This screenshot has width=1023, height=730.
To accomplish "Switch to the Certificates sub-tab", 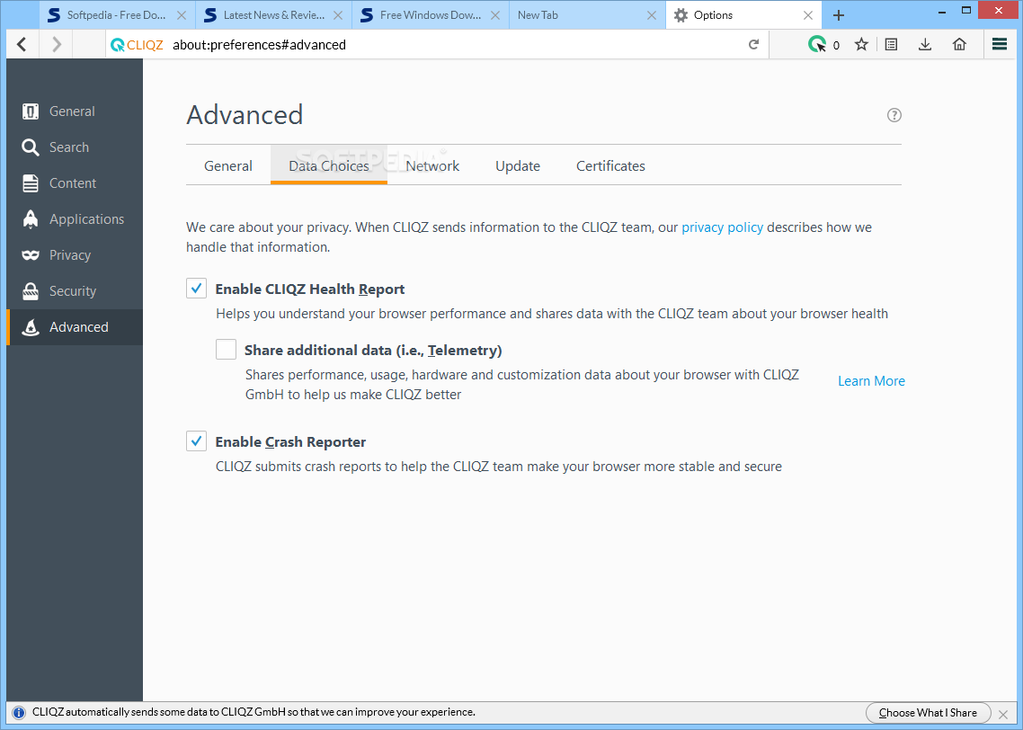I will (610, 165).
